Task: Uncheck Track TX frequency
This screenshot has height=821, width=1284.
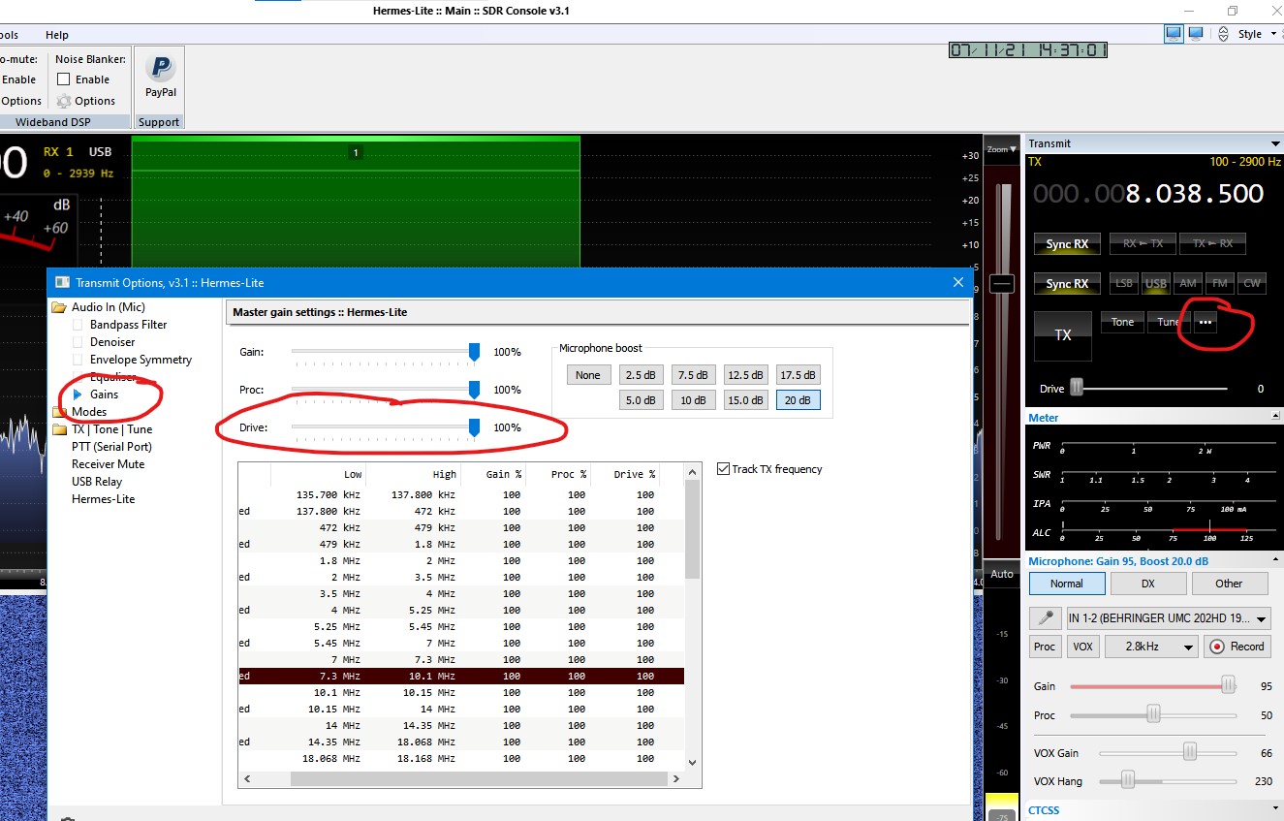Action: [x=723, y=469]
